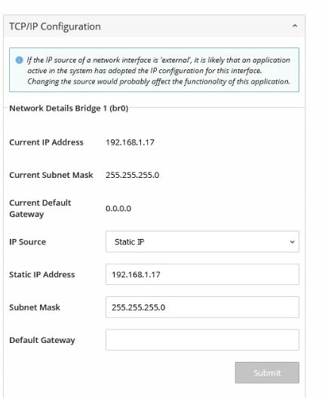Screen dimensions: 328x398
Task: Click the IP Source dropdown arrow
Action: pyautogui.click(x=293, y=242)
